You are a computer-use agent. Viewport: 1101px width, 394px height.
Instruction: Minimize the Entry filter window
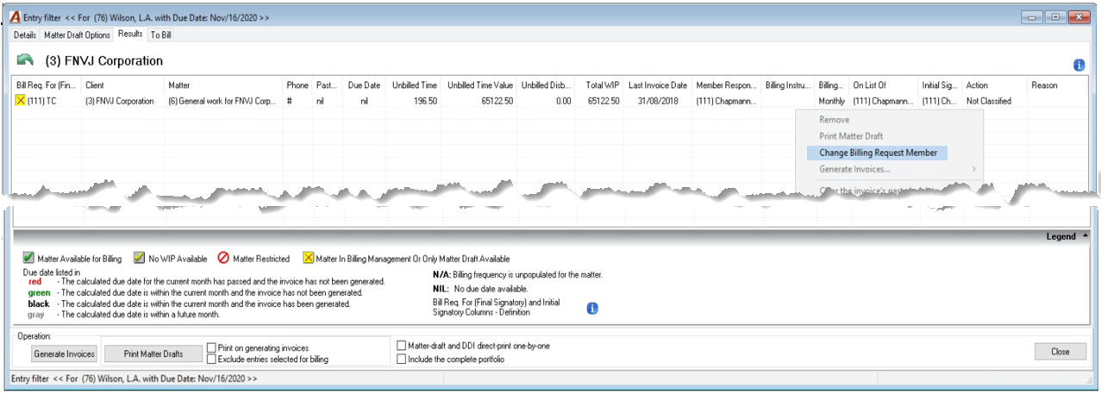(1031, 16)
